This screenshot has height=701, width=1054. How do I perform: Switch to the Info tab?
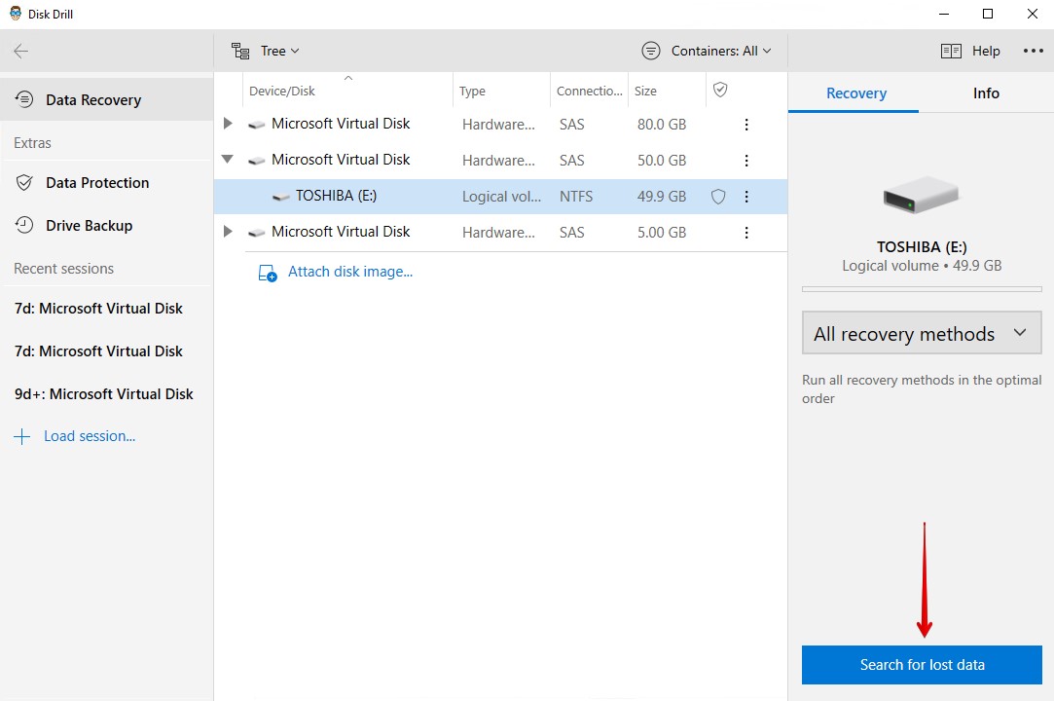(x=986, y=93)
